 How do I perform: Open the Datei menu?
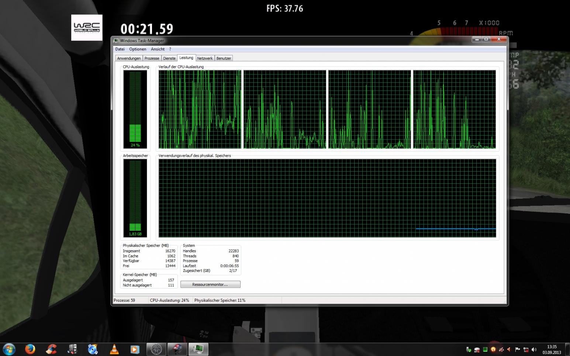tap(120, 49)
